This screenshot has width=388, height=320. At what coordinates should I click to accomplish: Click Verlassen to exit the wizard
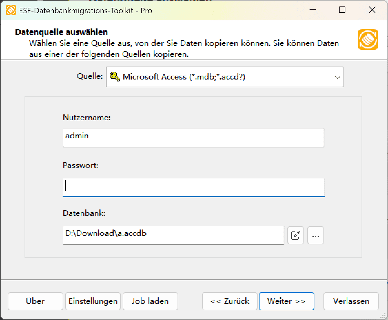pyautogui.click(x=351, y=301)
